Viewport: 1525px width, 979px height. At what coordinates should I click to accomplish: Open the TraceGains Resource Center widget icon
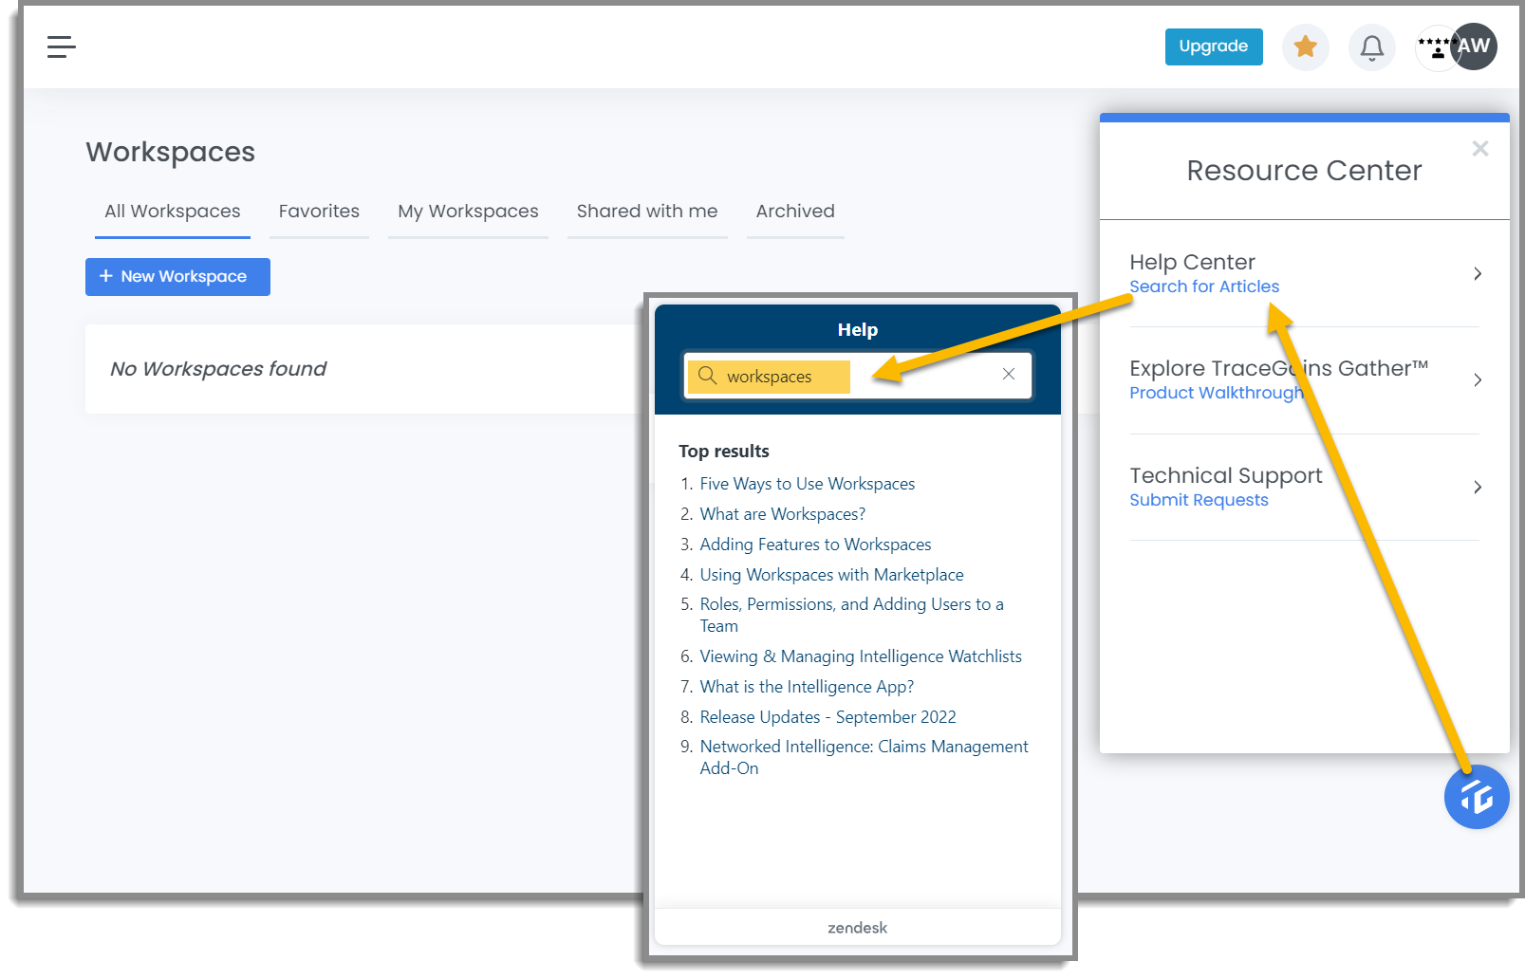click(1476, 797)
